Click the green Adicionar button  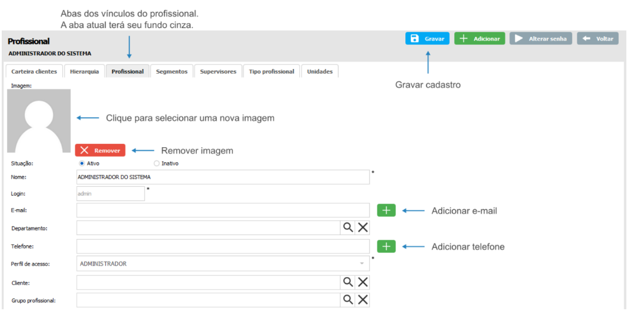point(479,39)
